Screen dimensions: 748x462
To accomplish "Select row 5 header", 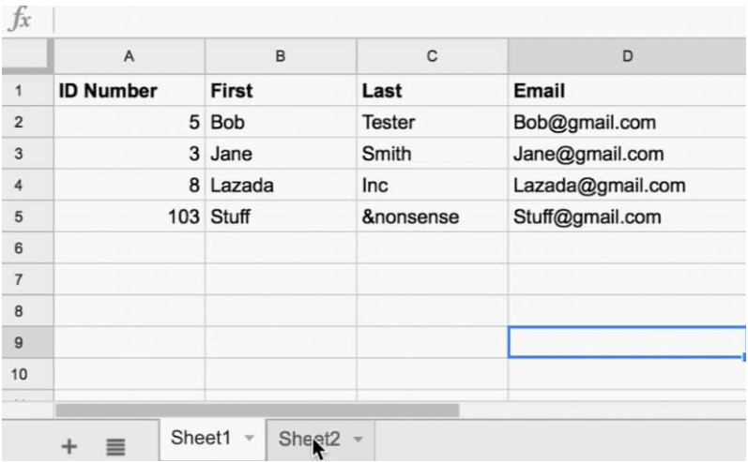I will pyautogui.click(x=19, y=216).
